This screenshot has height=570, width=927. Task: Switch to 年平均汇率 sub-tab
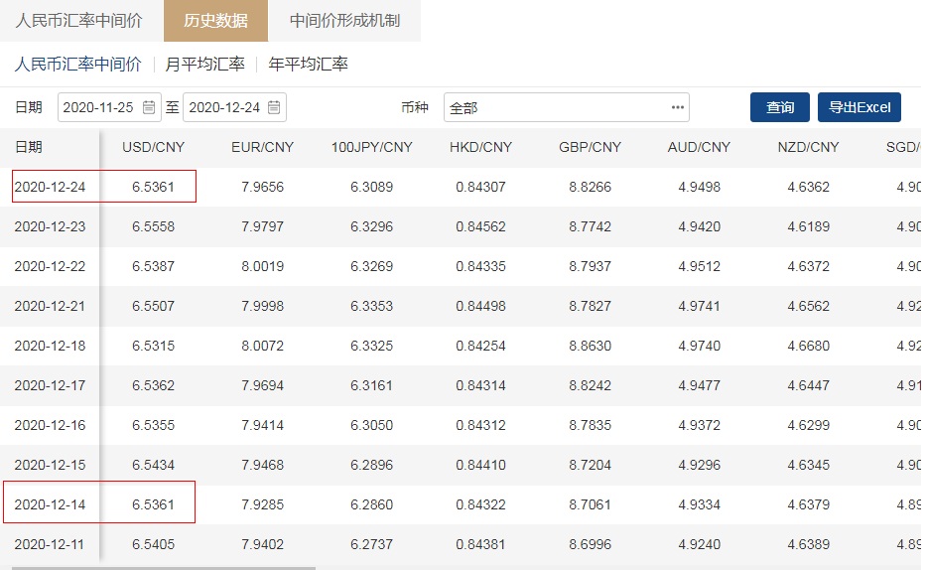pos(308,64)
